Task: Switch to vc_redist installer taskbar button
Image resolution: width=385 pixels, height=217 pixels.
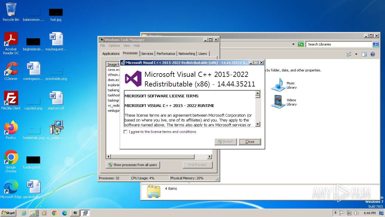Action: click(85, 213)
